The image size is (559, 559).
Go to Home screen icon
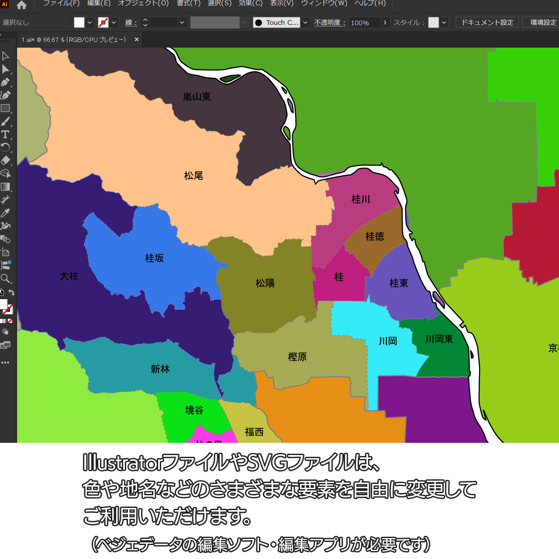tap(21, 5)
